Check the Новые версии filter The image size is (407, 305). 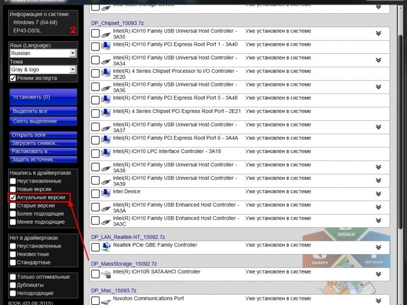click(13, 189)
